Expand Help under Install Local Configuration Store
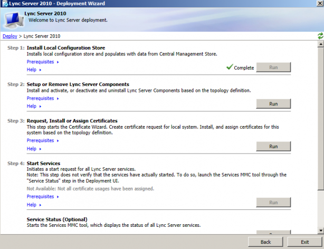324x249 pixels. [x=34, y=70]
